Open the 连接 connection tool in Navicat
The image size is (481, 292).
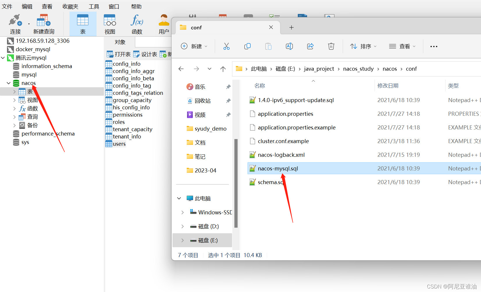tap(15, 24)
